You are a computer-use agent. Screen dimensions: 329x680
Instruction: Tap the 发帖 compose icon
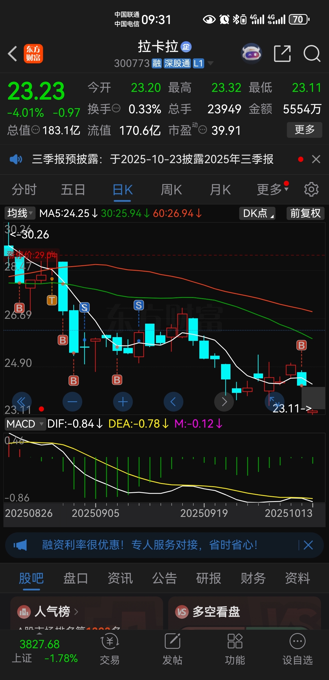tap(172, 641)
